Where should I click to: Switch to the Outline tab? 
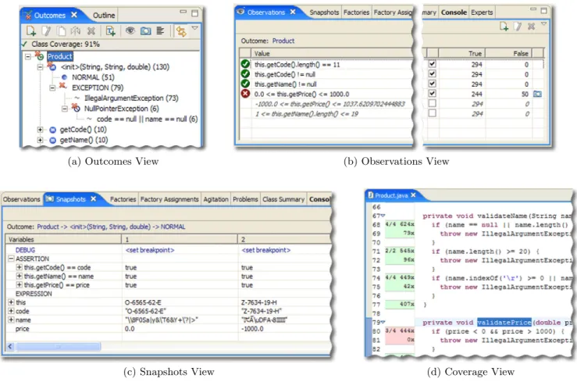[104, 15]
